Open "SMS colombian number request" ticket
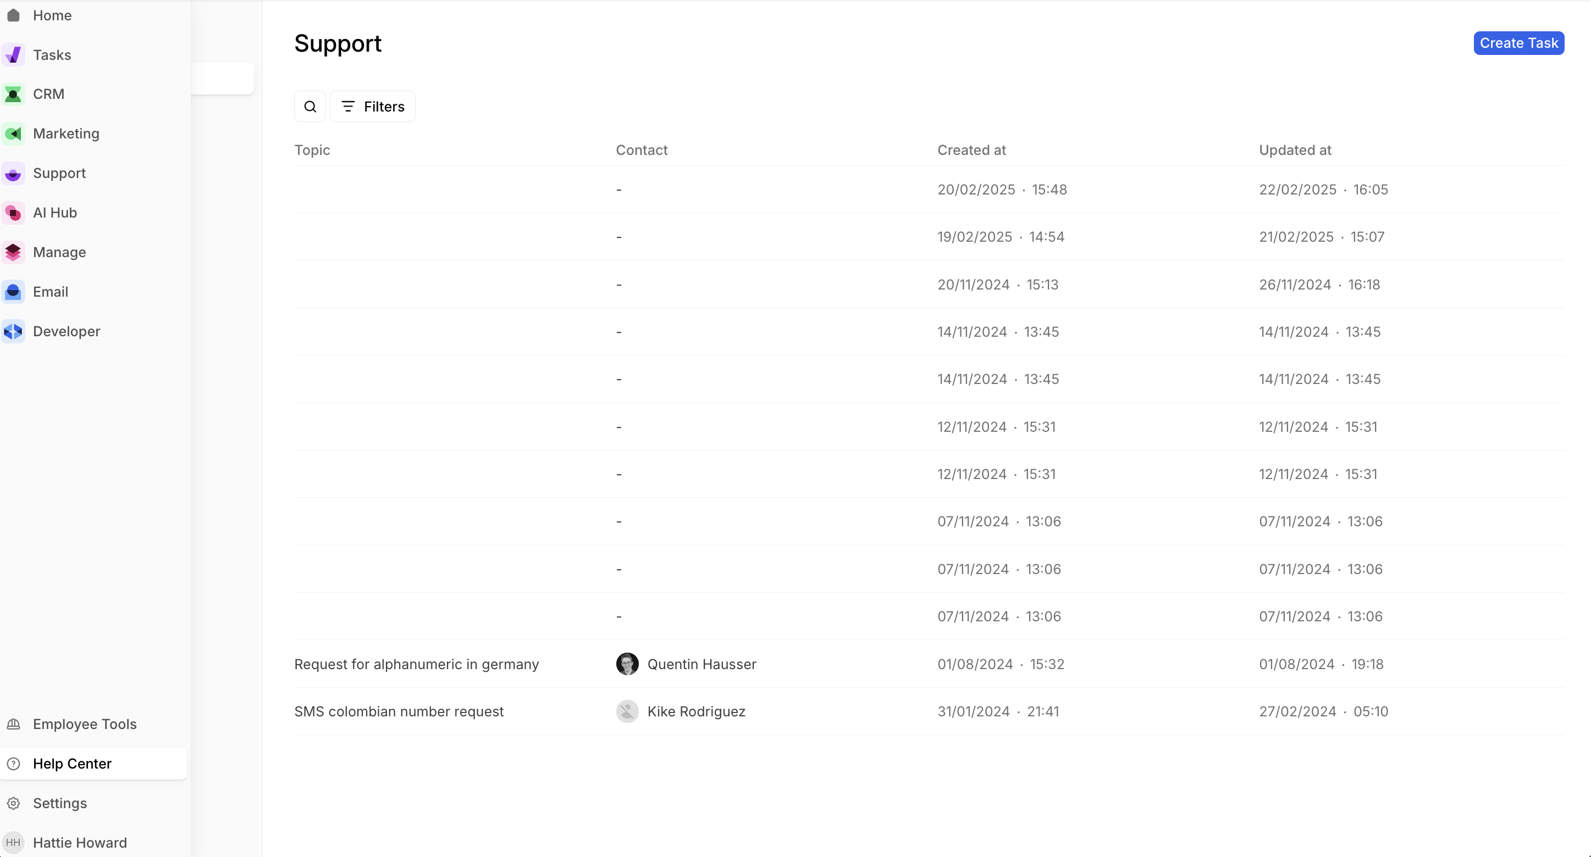This screenshot has width=1591, height=857. pos(399,711)
